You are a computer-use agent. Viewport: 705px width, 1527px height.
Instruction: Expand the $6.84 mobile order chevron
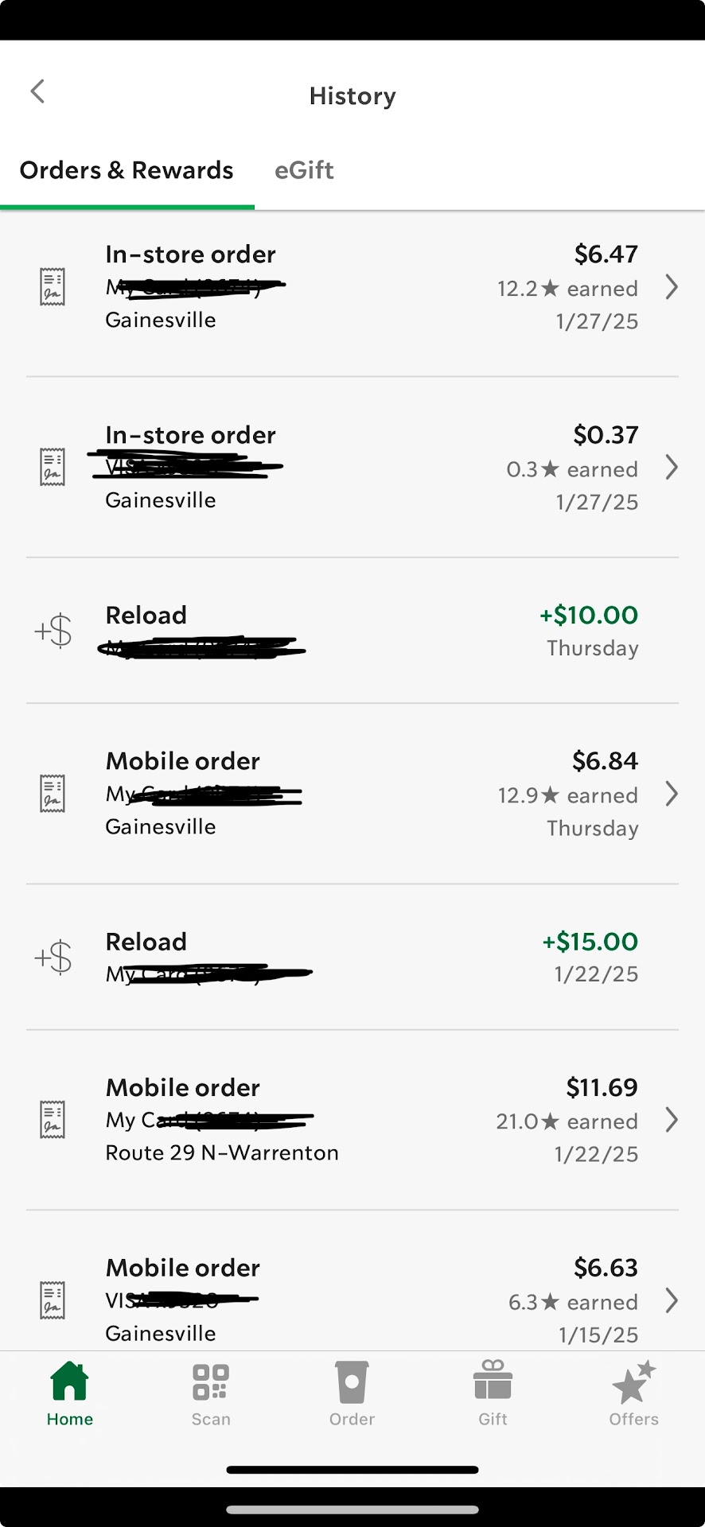tap(672, 794)
